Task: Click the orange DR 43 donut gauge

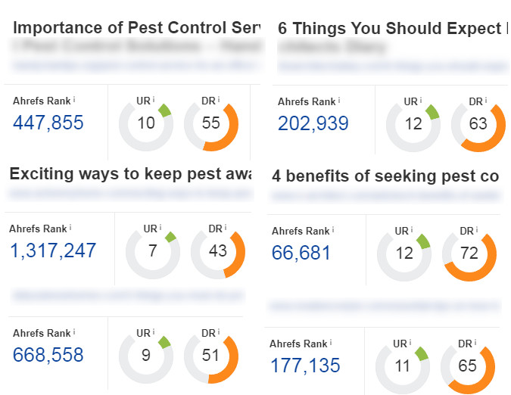Action: pos(218,251)
